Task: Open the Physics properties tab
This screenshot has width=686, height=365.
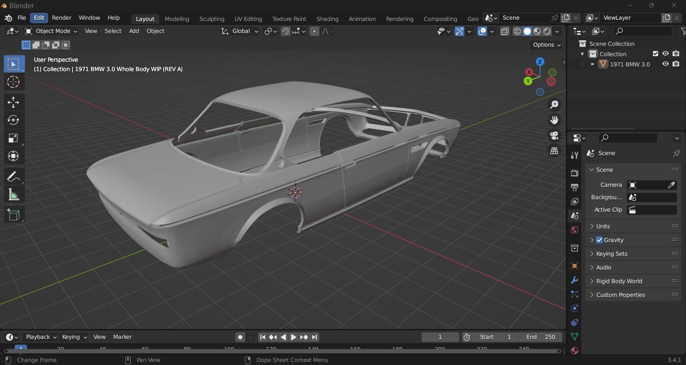Action: pos(574,308)
